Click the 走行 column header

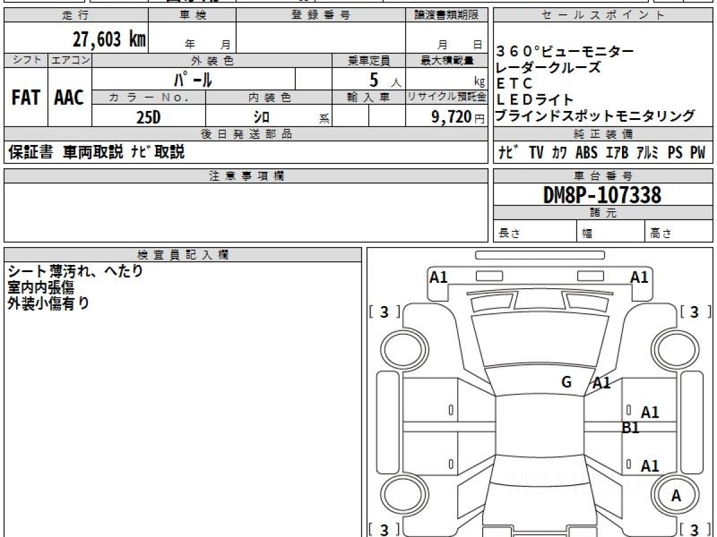76,16
